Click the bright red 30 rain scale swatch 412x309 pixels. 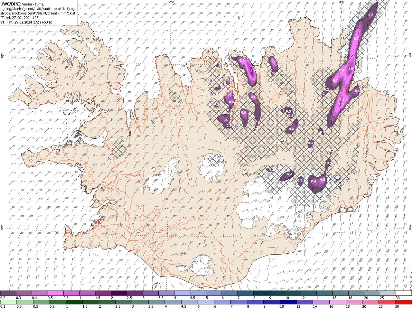[403, 302]
